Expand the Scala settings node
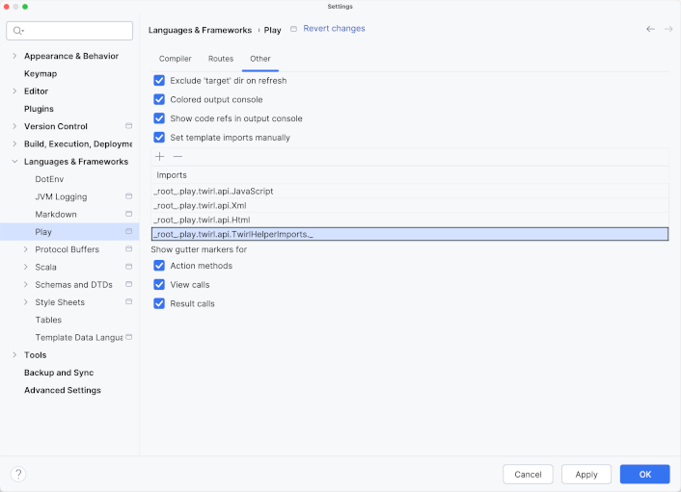The image size is (681, 492). click(25, 267)
